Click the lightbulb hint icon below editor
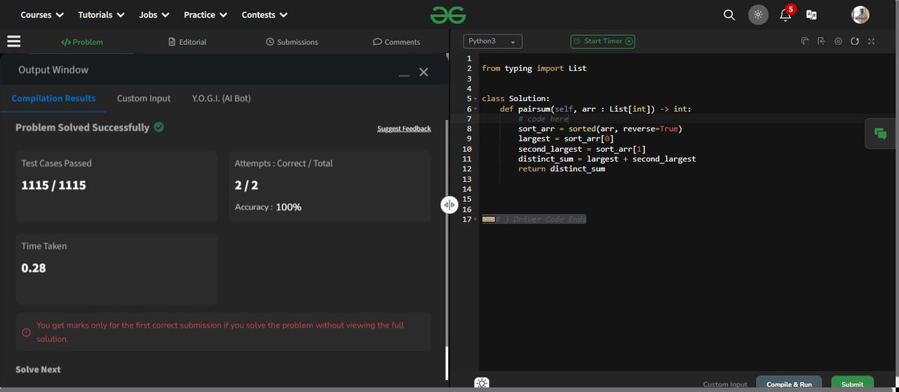899x392 pixels. pos(482,383)
